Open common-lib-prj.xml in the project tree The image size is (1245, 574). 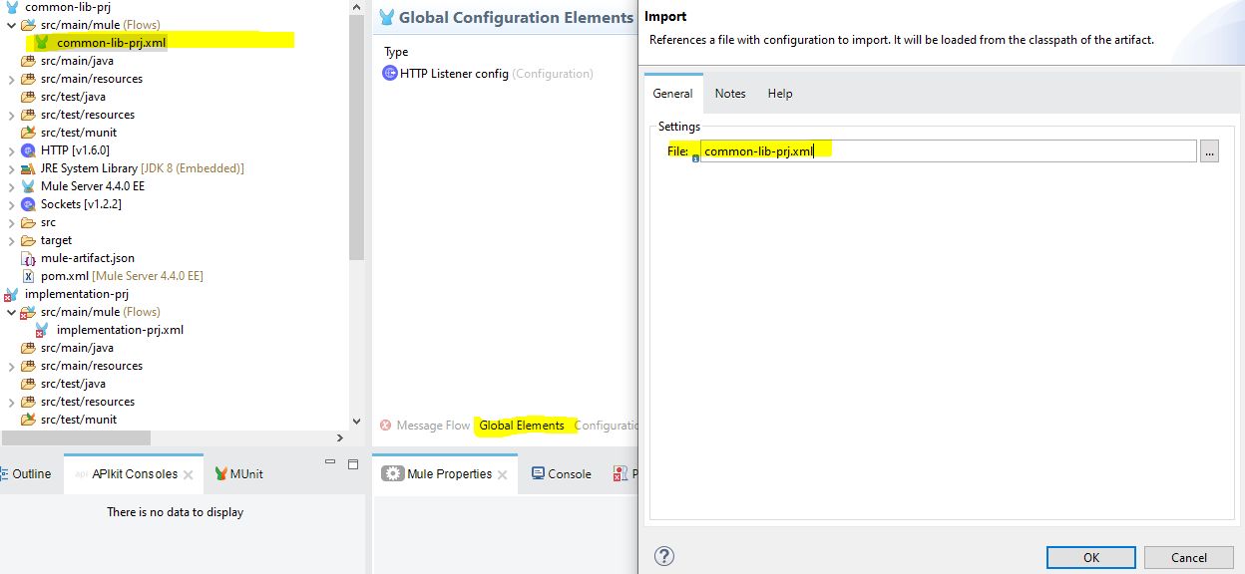point(111,43)
